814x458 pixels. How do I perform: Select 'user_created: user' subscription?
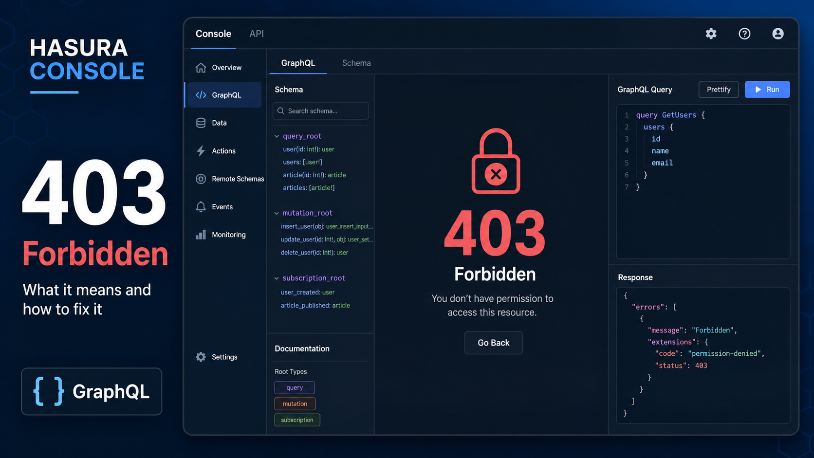point(308,293)
